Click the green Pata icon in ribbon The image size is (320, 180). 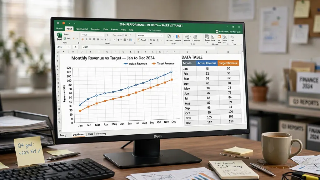(x=65, y=38)
